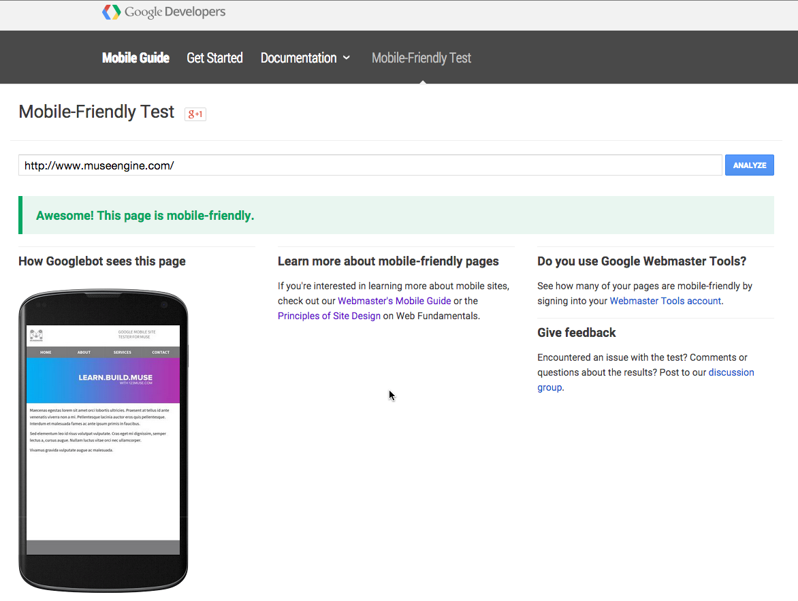Click the Google Developers logo
The image size is (798, 601).
[163, 12]
